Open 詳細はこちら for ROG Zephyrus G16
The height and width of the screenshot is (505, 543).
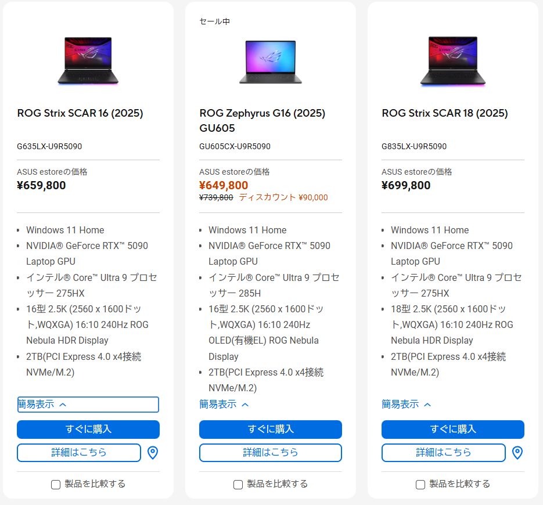click(271, 452)
